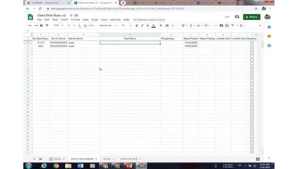The width and height of the screenshot is (301, 169).
Task: Star the Data Stok Buku v2 document
Action: coord(71,15)
